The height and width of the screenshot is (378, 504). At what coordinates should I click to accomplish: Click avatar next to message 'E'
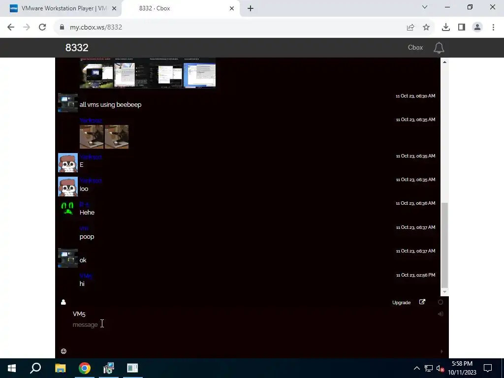pos(68,162)
